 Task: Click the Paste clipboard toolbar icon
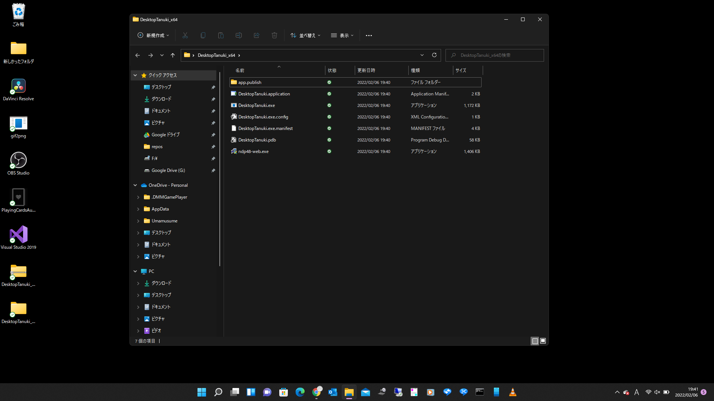click(221, 35)
